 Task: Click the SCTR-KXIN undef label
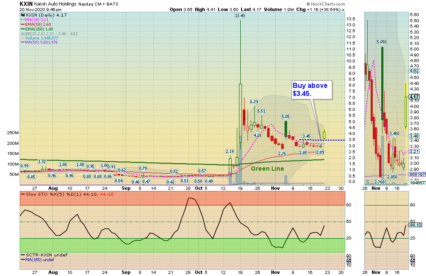coord(44,255)
